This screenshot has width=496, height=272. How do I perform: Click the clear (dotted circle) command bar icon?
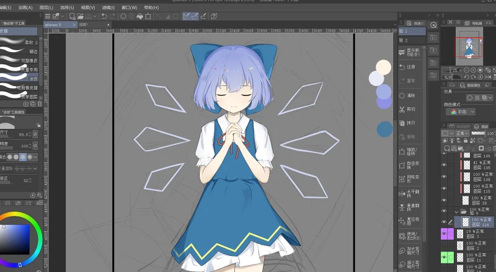123,17
